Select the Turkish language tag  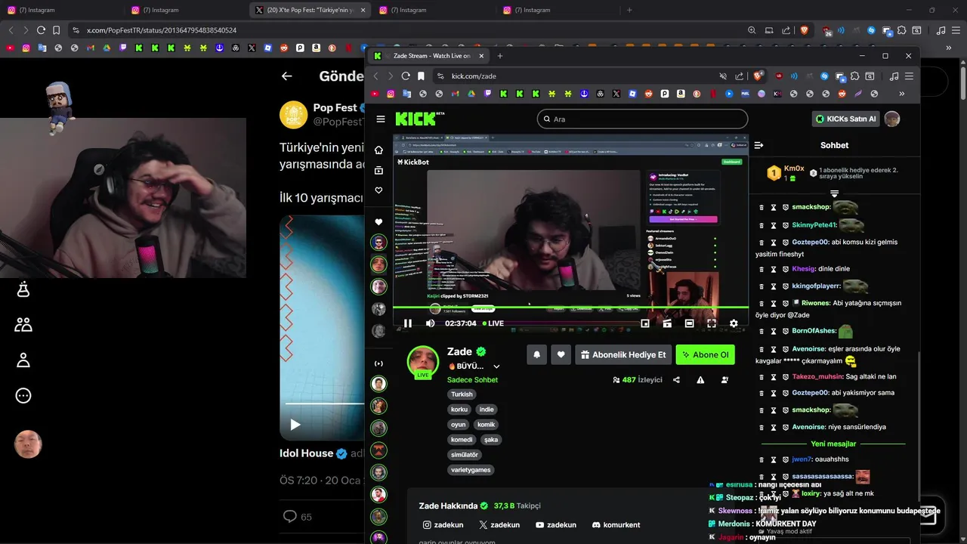click(x=462, y=394)
